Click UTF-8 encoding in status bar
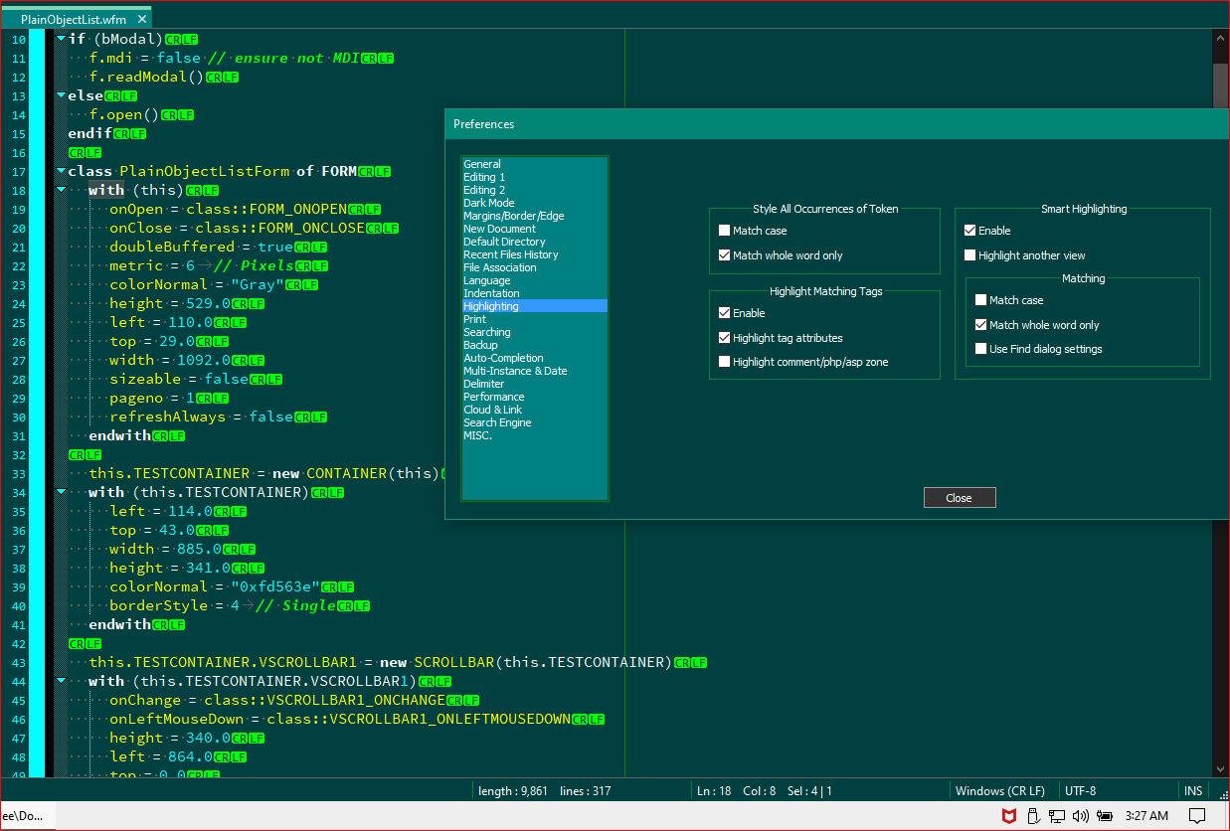 1081,791
